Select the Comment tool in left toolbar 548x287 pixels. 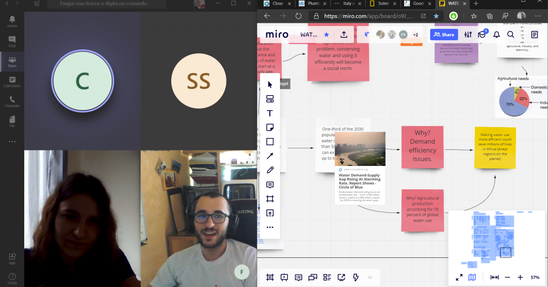tap(270, 185)
